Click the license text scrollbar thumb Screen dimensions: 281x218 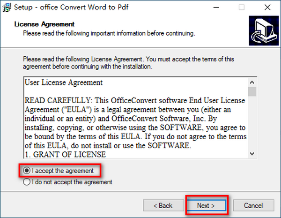(x=252, y=91)
